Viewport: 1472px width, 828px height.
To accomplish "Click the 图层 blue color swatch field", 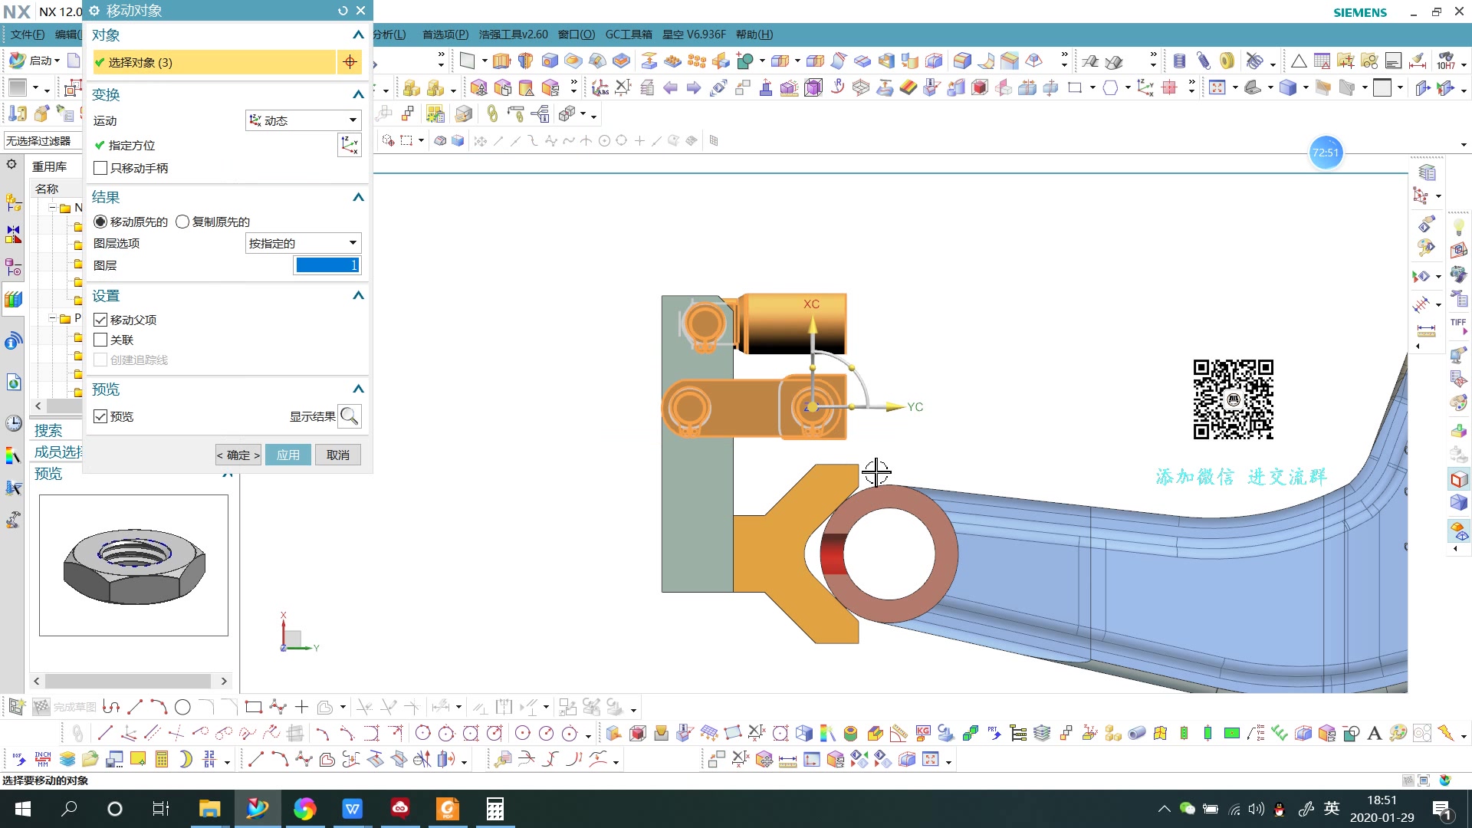I will 326,264.
